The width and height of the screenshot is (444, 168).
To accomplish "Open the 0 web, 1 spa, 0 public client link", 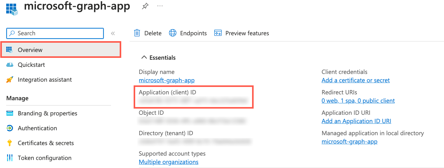I will [358, 101].
